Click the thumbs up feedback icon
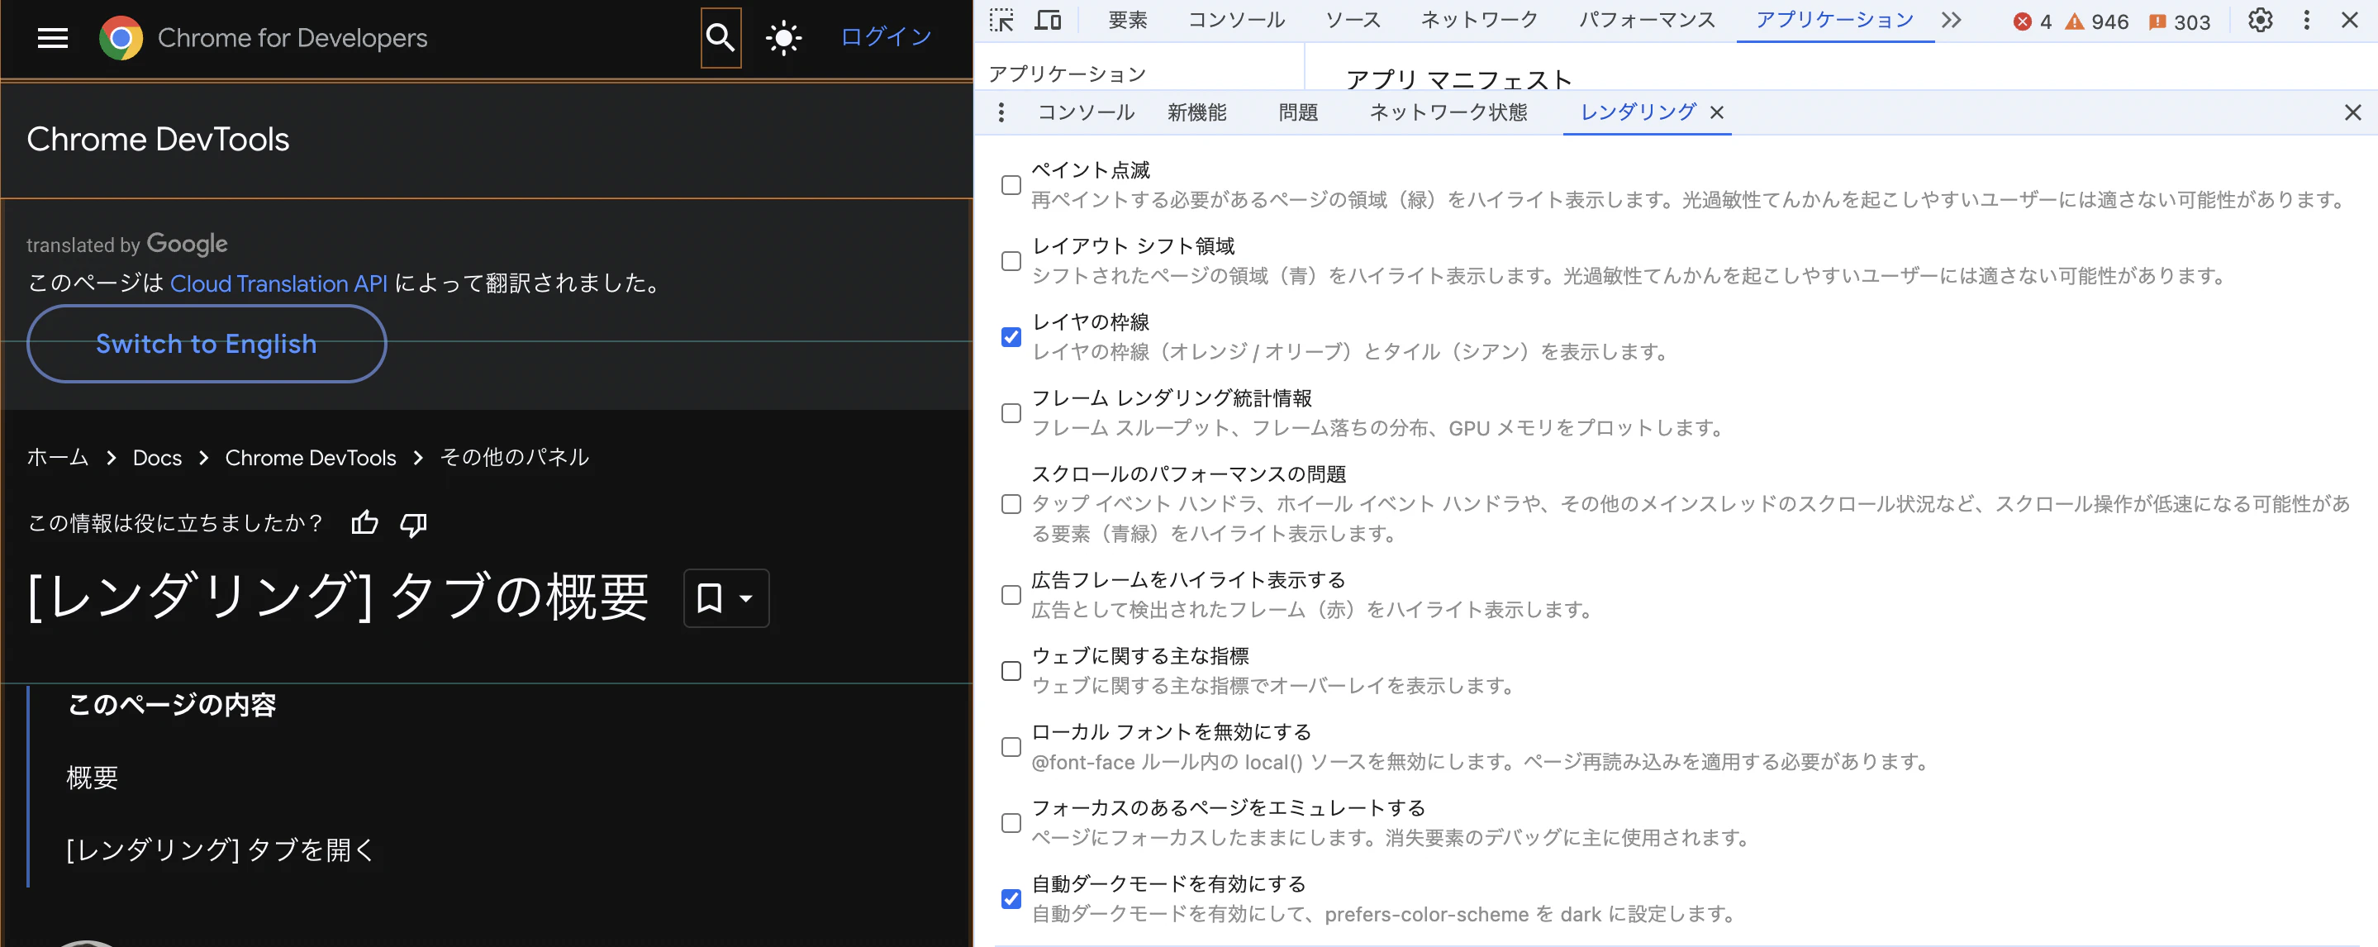The image size is (2378, 947). pyautogui.click(x=364, y=523)
